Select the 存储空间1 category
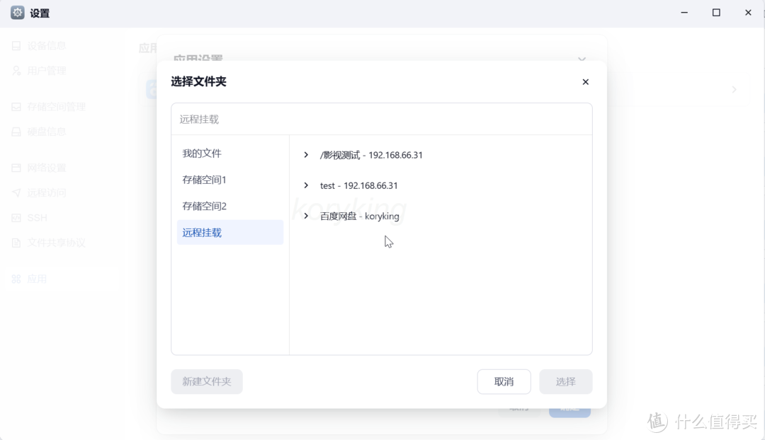 click(x=205, y=179)
